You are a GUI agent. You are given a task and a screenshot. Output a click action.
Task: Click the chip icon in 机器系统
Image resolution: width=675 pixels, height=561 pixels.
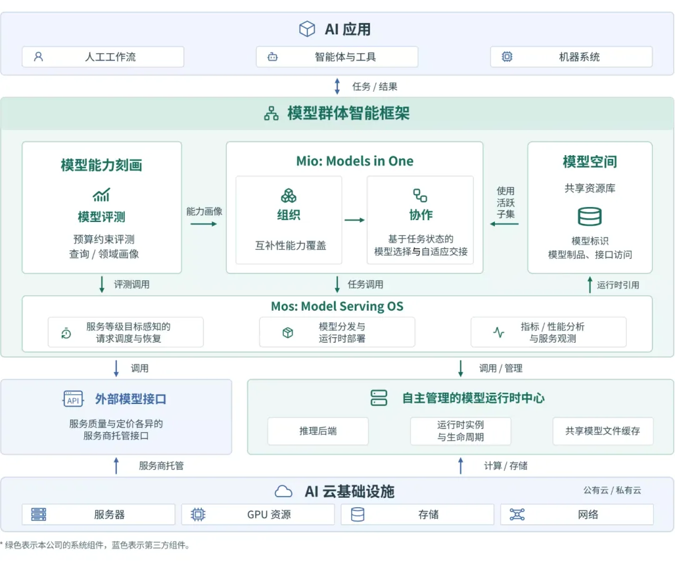(x=507, y=56)
